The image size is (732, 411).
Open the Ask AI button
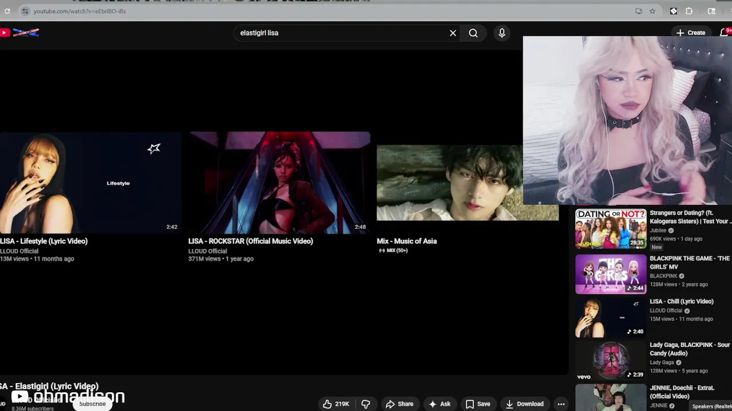click(439, 404)
